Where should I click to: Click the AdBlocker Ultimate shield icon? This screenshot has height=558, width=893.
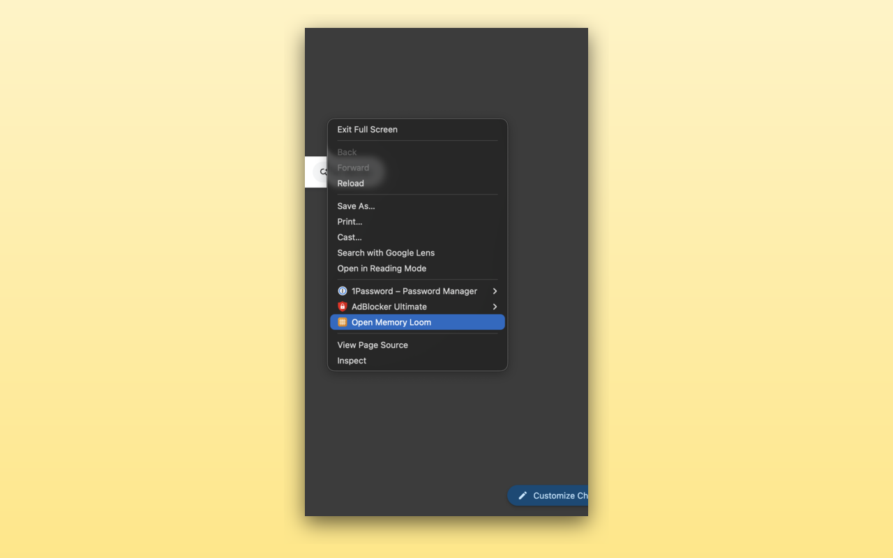pos(342,306)
